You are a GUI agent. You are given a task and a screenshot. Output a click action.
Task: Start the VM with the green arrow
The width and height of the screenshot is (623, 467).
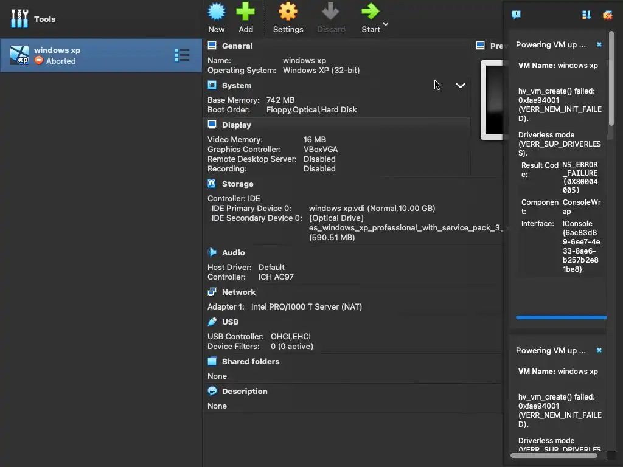[371, 12]
